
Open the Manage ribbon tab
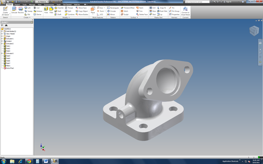(x=32, y=4)
